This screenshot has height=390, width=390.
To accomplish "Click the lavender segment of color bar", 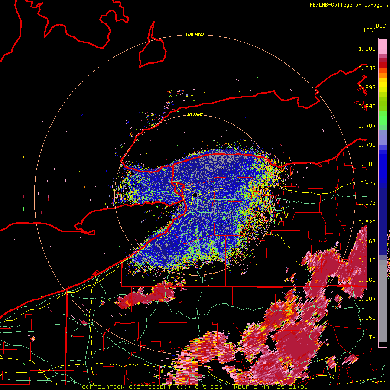I will click(x=383, y=137).
